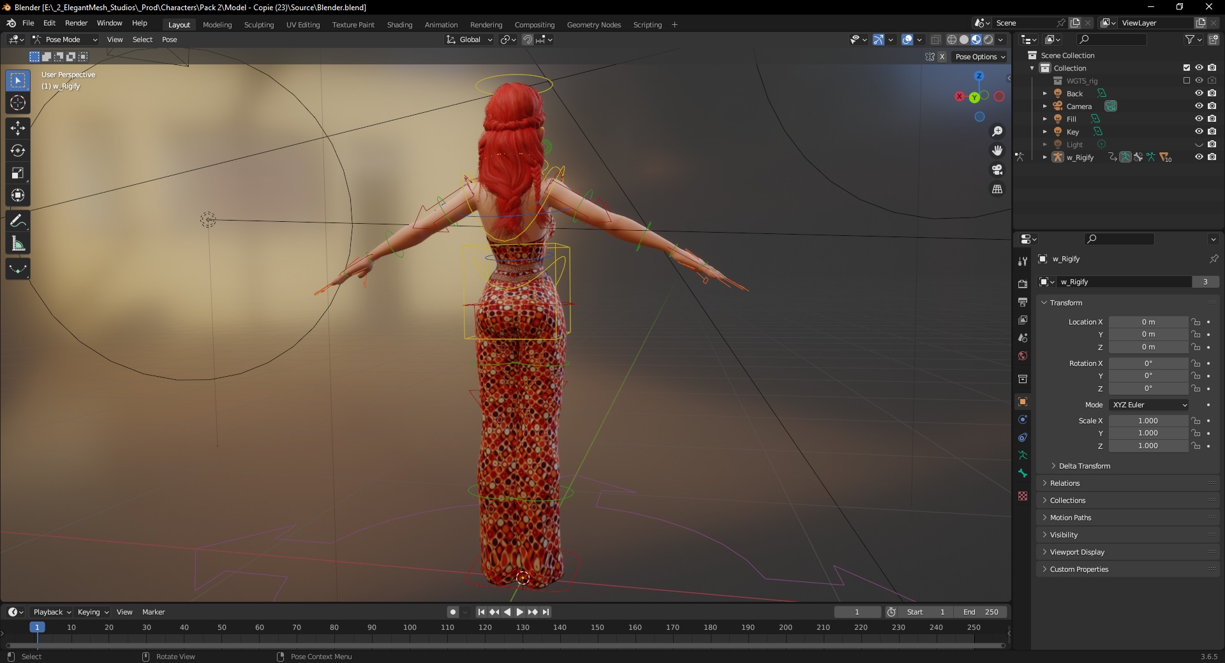Screen dimensions: 1225x663
Task: Activate the Rotate tool
Action: pos(18,150)
